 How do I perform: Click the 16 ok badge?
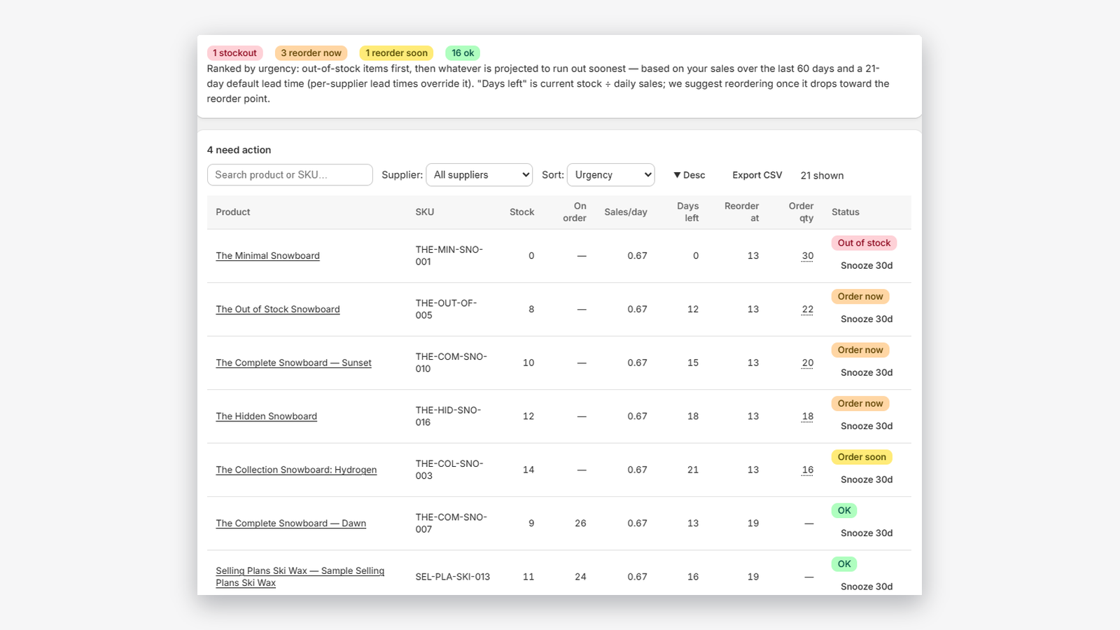(463, 53)
